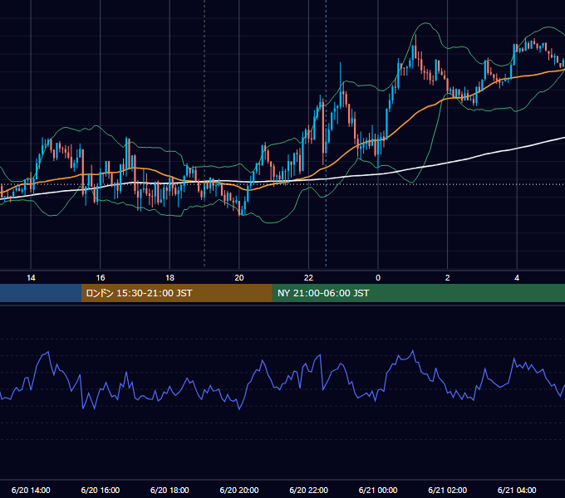565x498 pixels.
Task: Click hour label 0 on price chart axis
Action: click(x=378, y=278)
